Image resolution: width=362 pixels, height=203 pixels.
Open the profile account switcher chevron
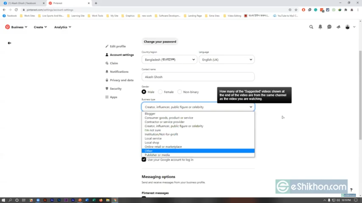(x=354, y=27)
